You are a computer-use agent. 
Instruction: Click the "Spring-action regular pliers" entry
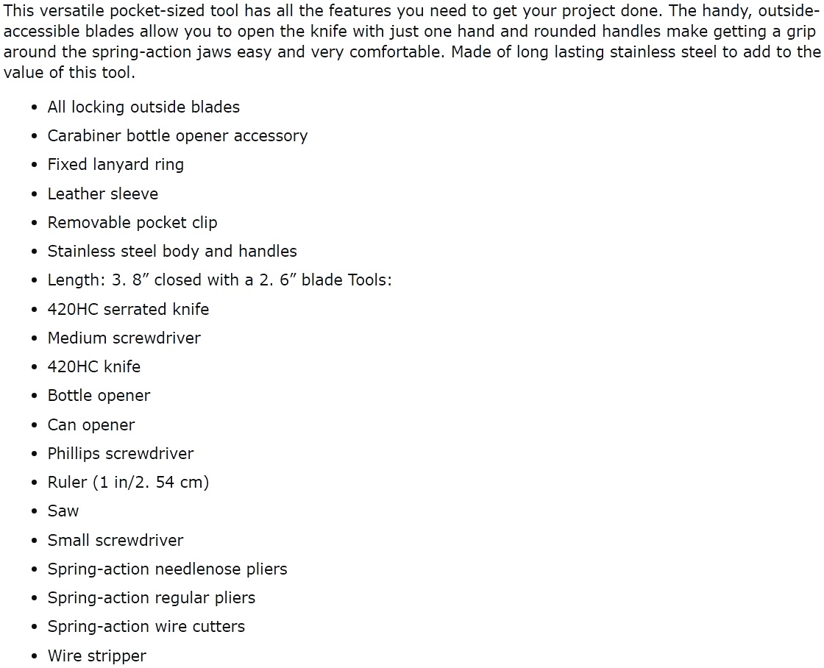pos(152,598)
